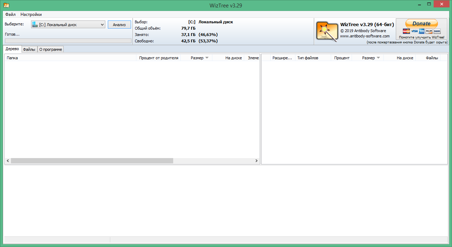Click the Donate button

[x=421, y=24]
